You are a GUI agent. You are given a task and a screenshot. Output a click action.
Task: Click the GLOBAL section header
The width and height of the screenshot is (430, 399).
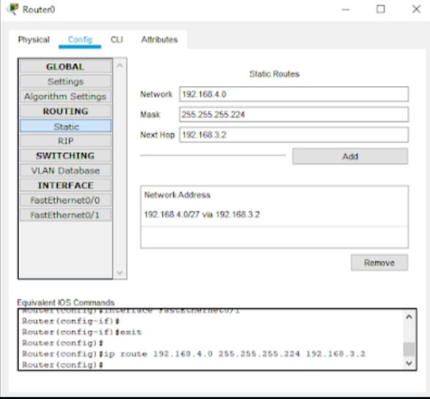click(x=65, y=67)
